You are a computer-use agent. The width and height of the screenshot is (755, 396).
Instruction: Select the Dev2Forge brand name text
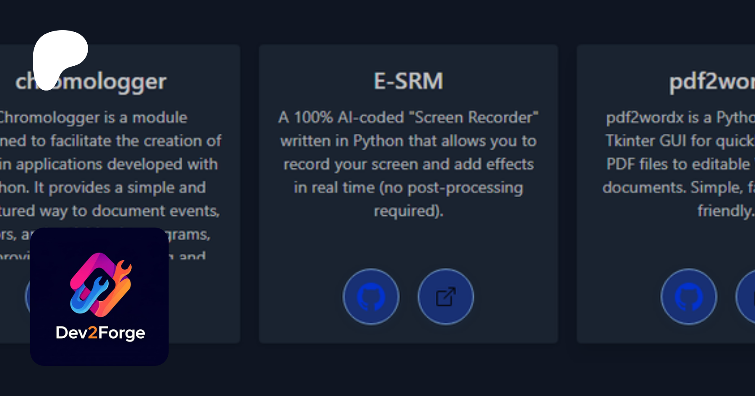pyautogui.click(x=100, y=333)
